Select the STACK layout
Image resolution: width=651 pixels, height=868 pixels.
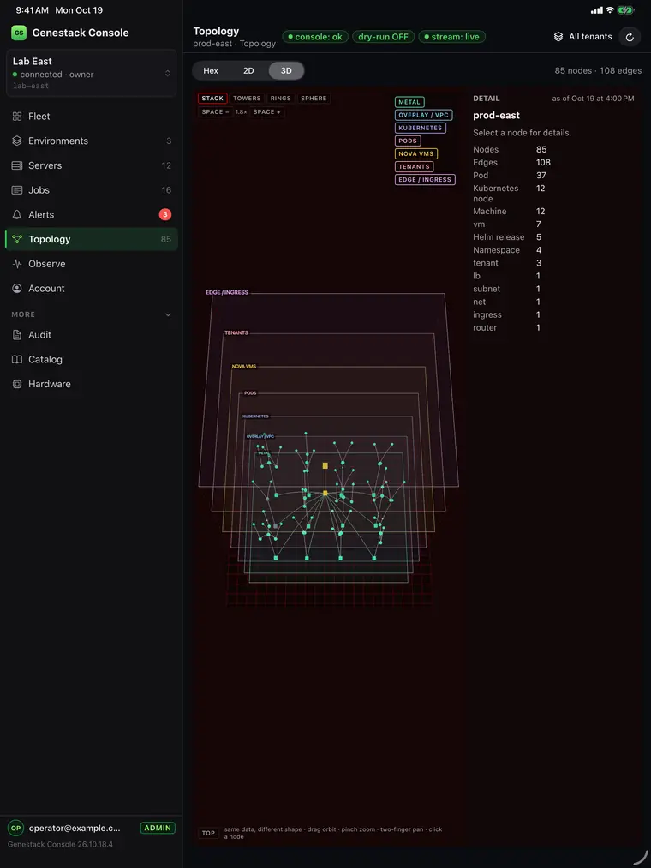(x=212, y=99)
